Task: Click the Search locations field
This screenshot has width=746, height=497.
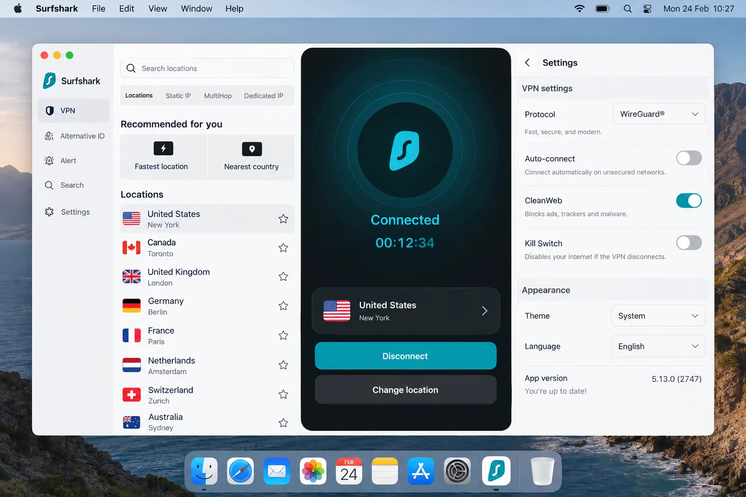Action: point(207,68)
